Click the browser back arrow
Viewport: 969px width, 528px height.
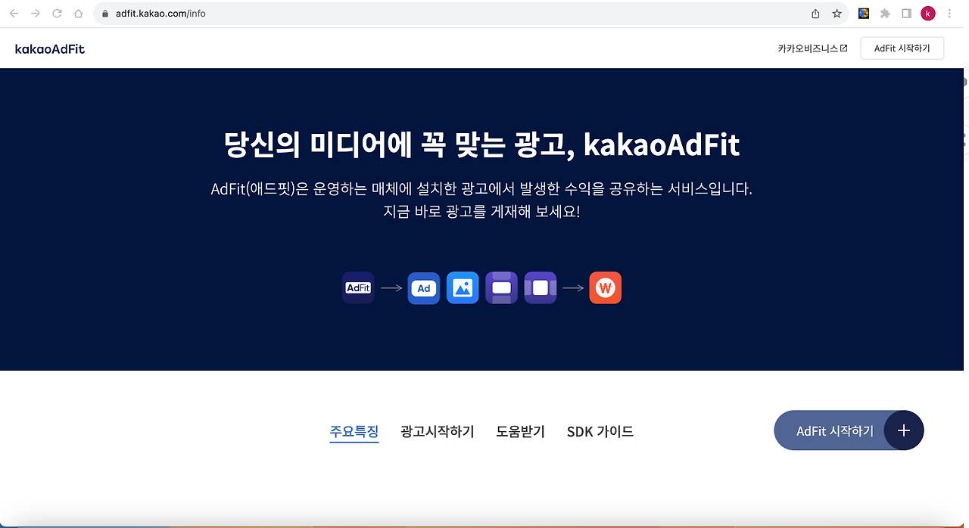pyautogui.click(x=15, y=14)
